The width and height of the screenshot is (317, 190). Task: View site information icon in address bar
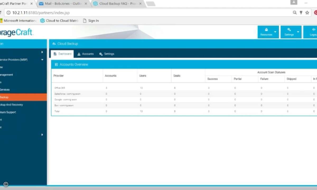click(x=8, y=13)
